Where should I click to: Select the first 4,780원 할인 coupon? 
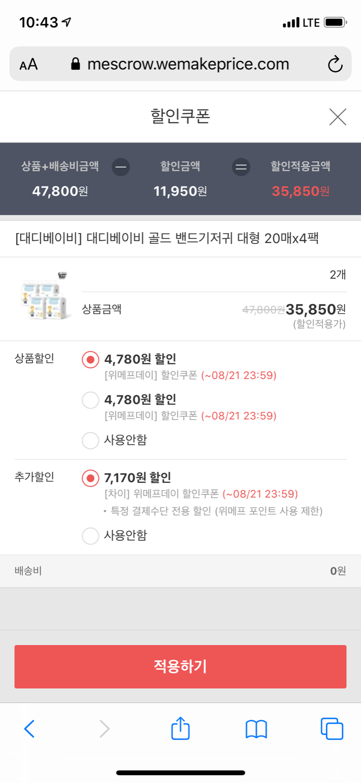pyautogui.click(x=91, y=360)
